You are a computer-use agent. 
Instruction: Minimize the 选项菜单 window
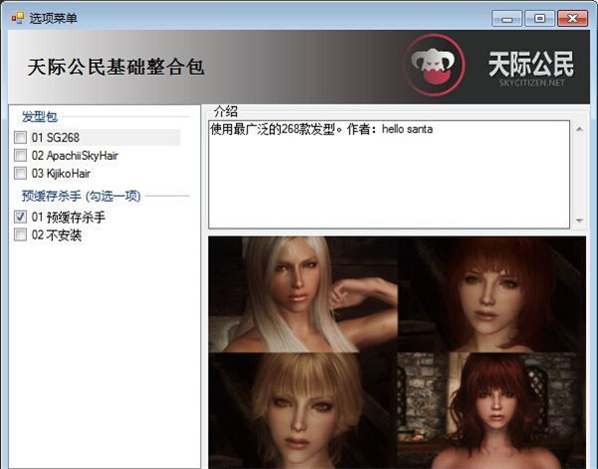pos(507,18)
